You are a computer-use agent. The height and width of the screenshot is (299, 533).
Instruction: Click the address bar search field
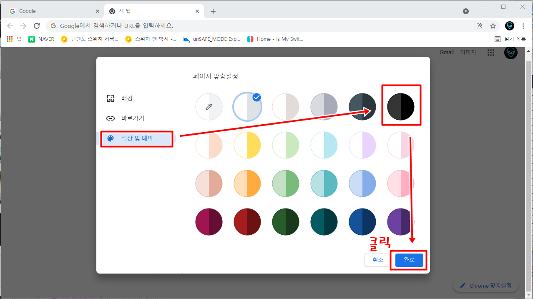pos(267,26)
